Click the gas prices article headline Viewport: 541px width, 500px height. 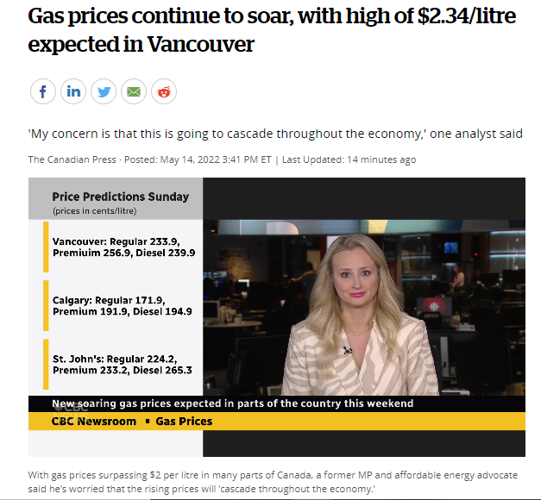272,29
